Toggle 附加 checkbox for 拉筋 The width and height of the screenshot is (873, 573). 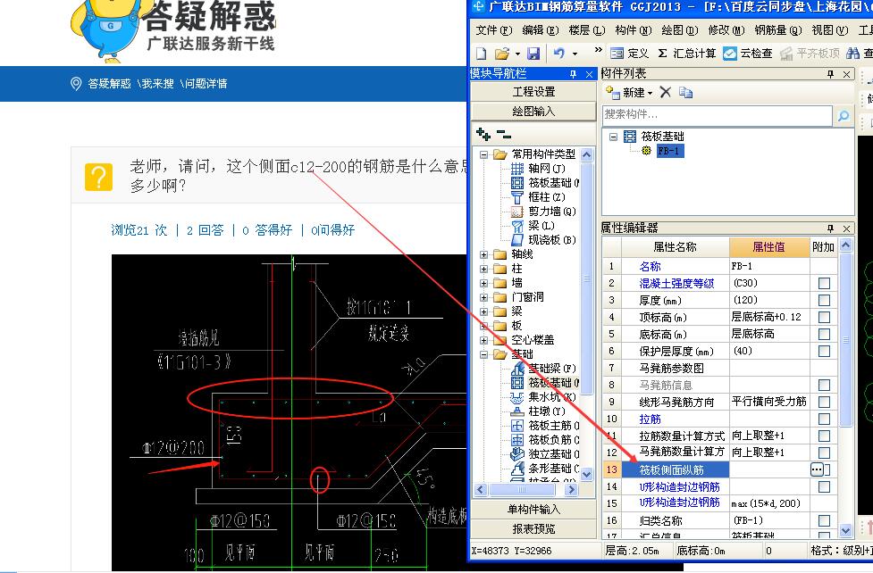[x=824, y=419]
